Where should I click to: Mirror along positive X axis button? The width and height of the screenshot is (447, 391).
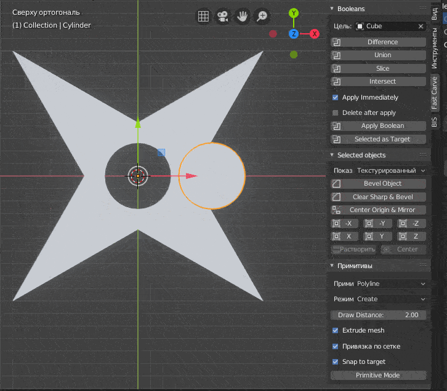344,236
